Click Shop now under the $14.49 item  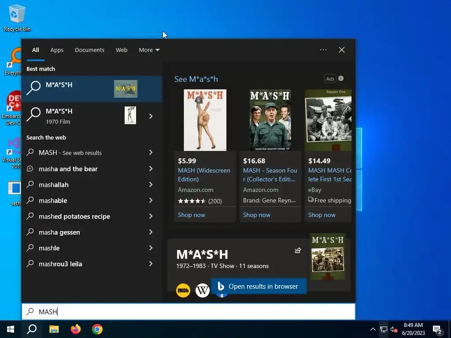[322, 215]
